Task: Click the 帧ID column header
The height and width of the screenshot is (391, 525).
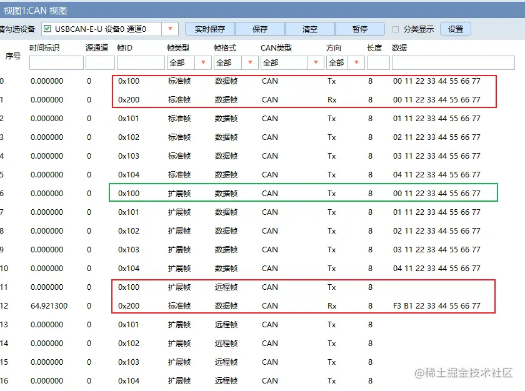Action: (x=124, y=48)
